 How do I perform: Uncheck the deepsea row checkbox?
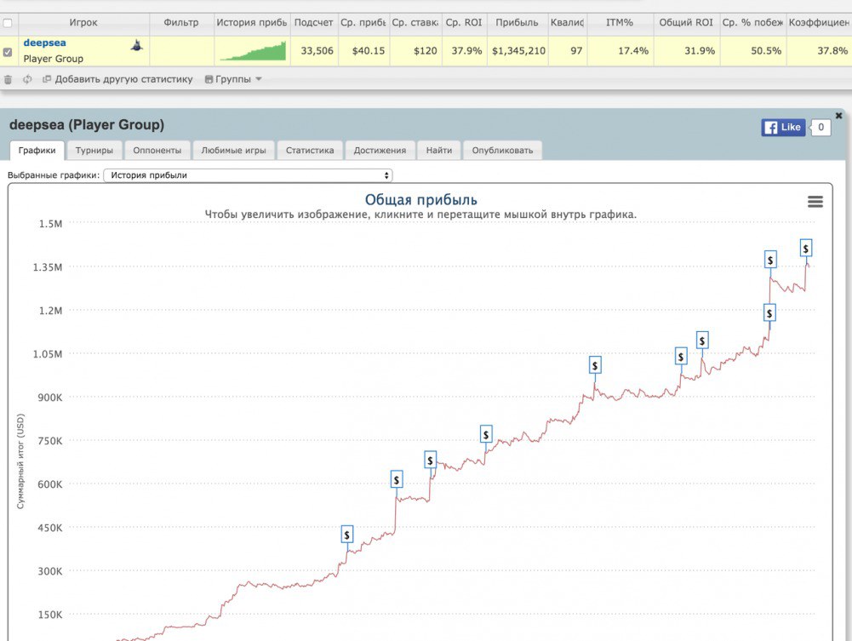click(x=8, y=52)
